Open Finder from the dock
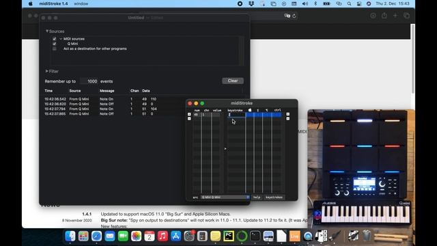This screenshot has width=437, height=246. 70,236
